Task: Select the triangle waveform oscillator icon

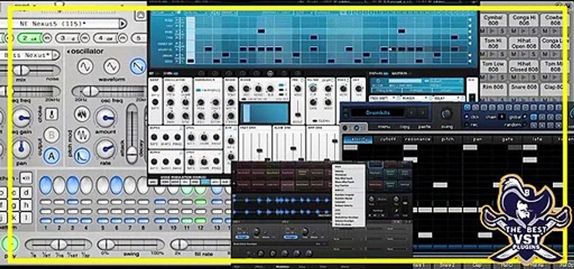Action: click(112, 67)
